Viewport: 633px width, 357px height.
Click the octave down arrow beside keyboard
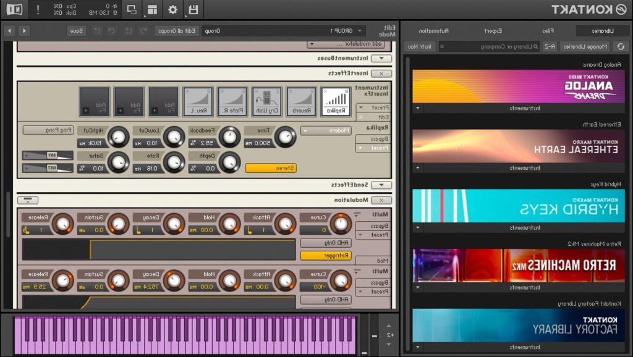[x=389, y=344]
